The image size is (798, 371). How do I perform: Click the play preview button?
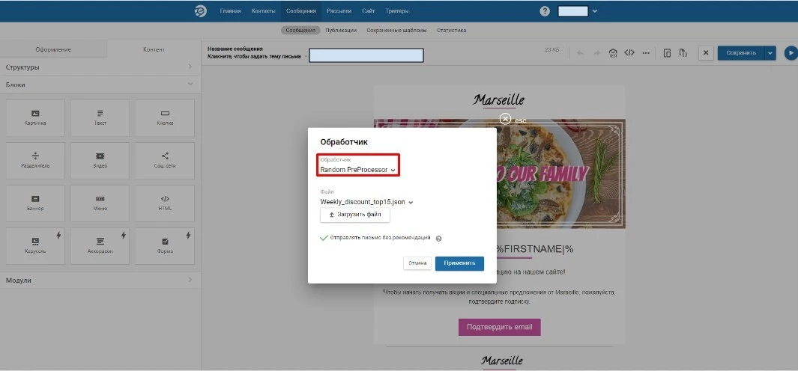point(791,53)
